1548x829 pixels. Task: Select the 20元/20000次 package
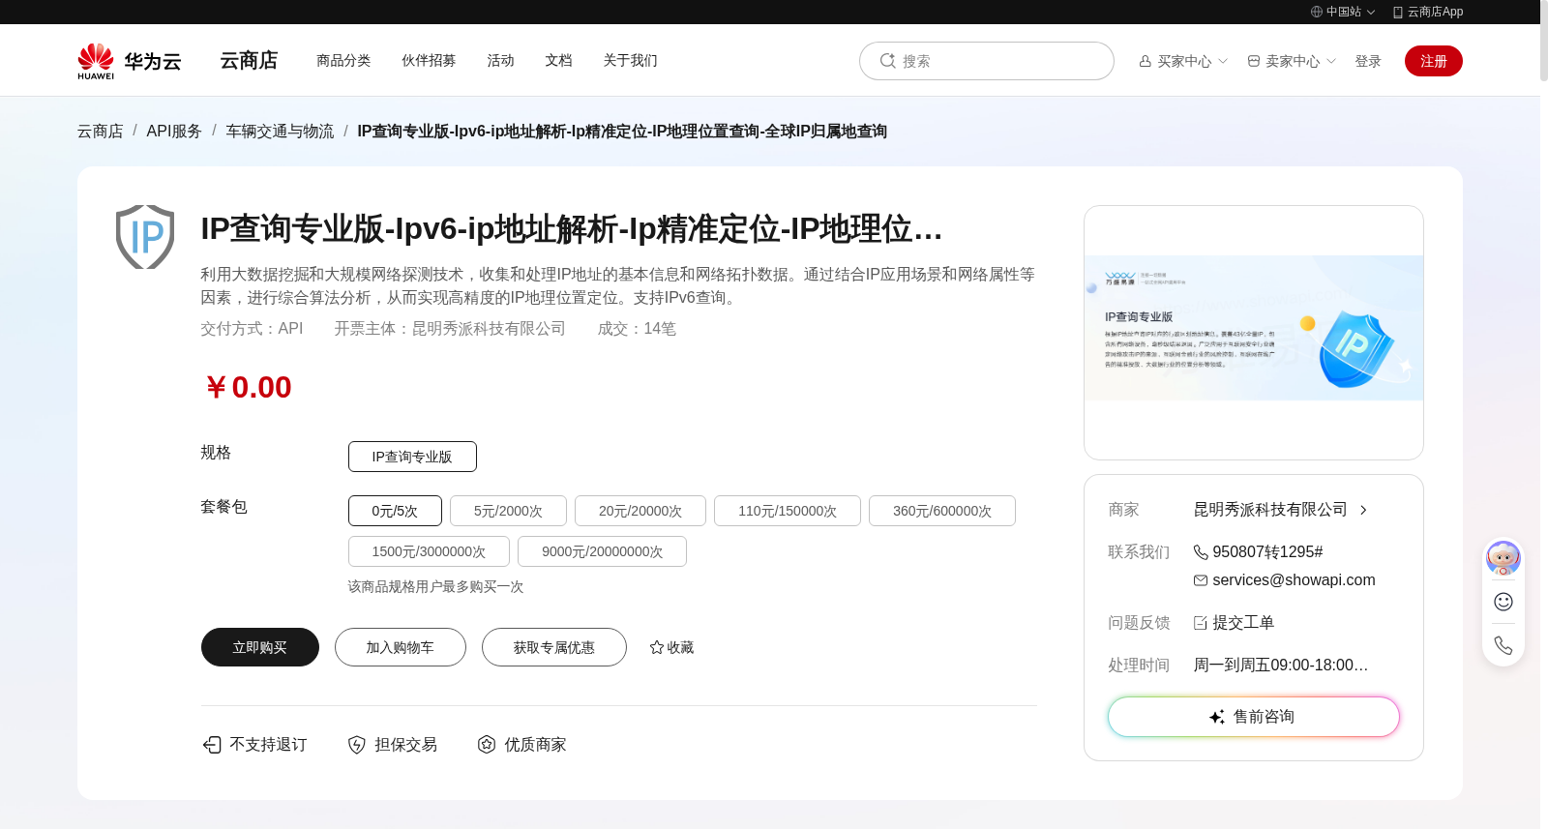pos(640,511)
